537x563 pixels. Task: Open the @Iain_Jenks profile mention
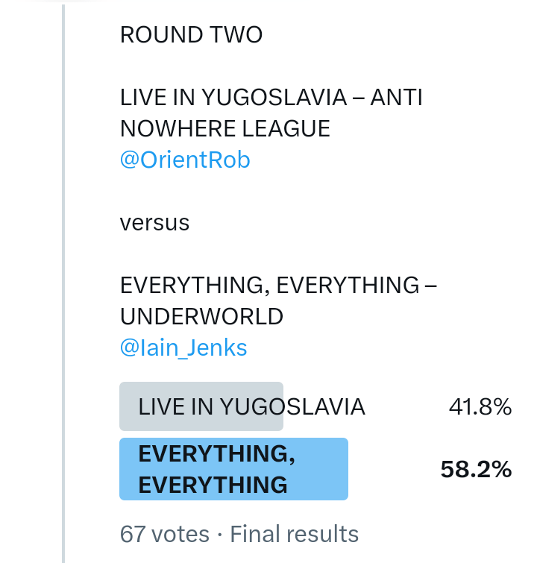tap(183, 347)
